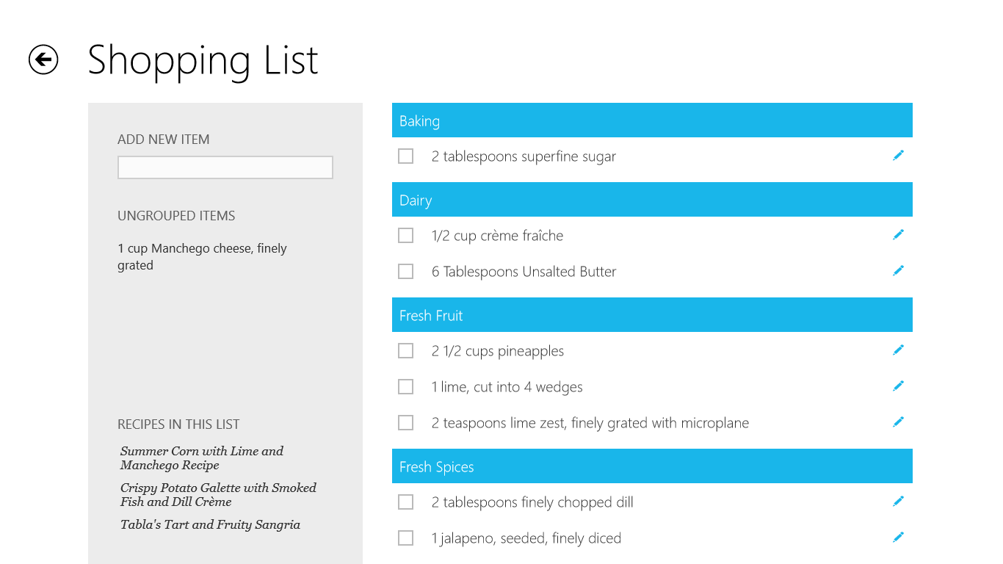Check the pineapples checkbox
1003x564 pixels.
click(x=405, y=351)
